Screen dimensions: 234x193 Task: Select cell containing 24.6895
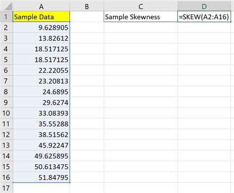click(x=41, y=92)
